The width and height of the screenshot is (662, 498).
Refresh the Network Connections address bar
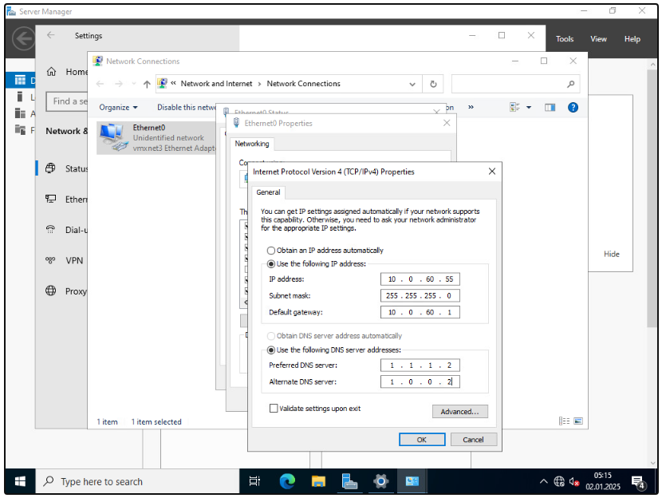coord(433,84)
